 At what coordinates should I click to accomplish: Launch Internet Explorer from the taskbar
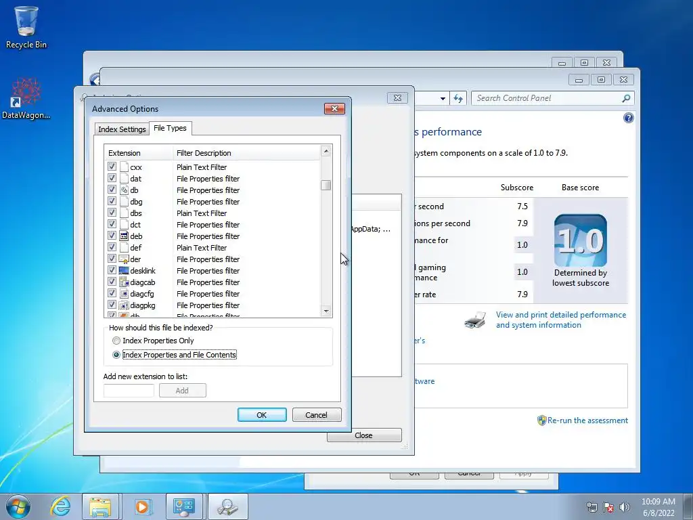tap(60, 506)
